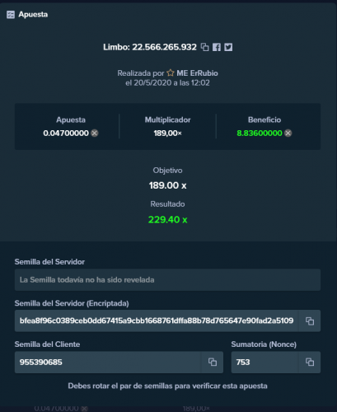The height and width of the screenshot is (412, 337).
Task: Copy the Limbo bet ID link
Action: (x=204, y=47)
